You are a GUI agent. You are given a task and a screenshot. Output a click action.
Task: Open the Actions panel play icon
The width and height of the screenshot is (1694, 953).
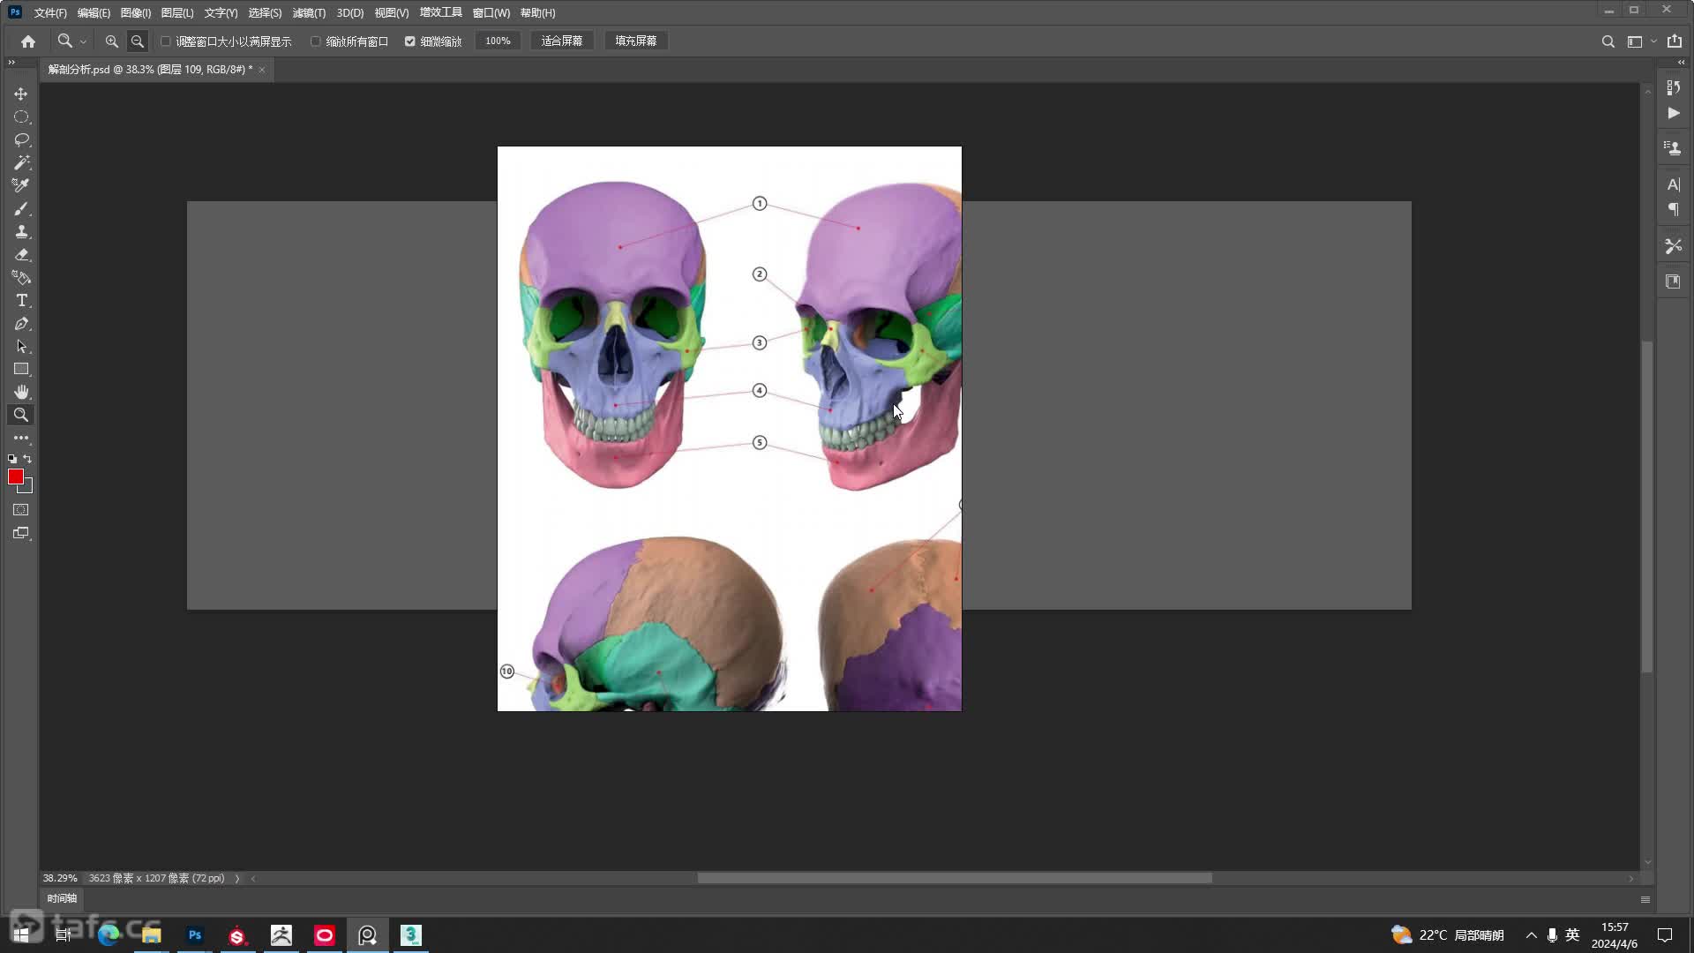coord(1673,113)
